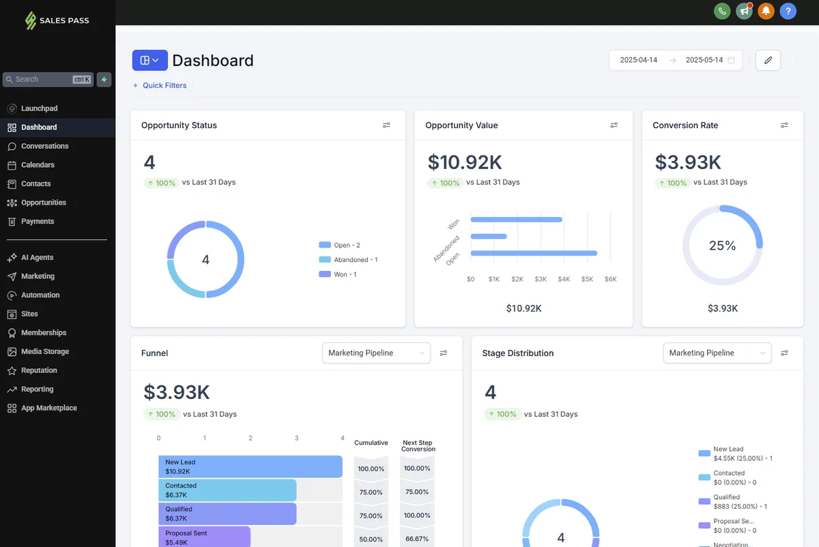Click the 2025-04-14 start date field

pyautogui.click(x=639, y=60)
